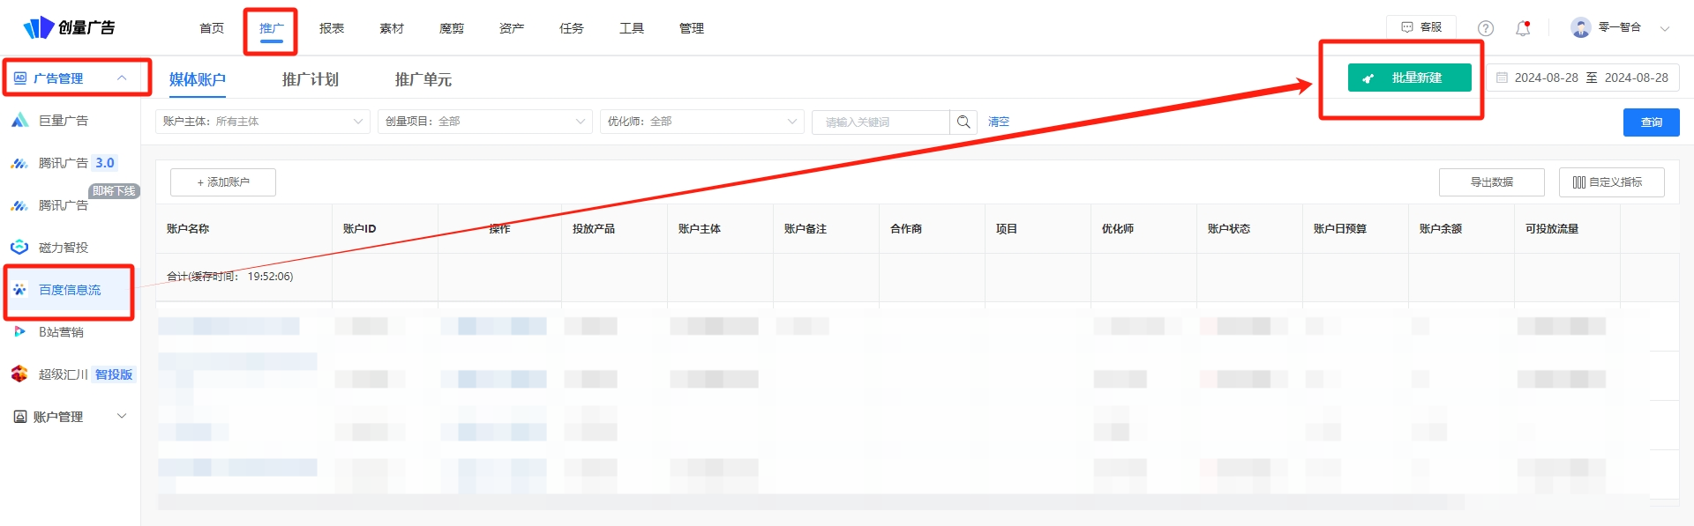
Task: Click the 客服 customer service button
Action: (1421, 27)
